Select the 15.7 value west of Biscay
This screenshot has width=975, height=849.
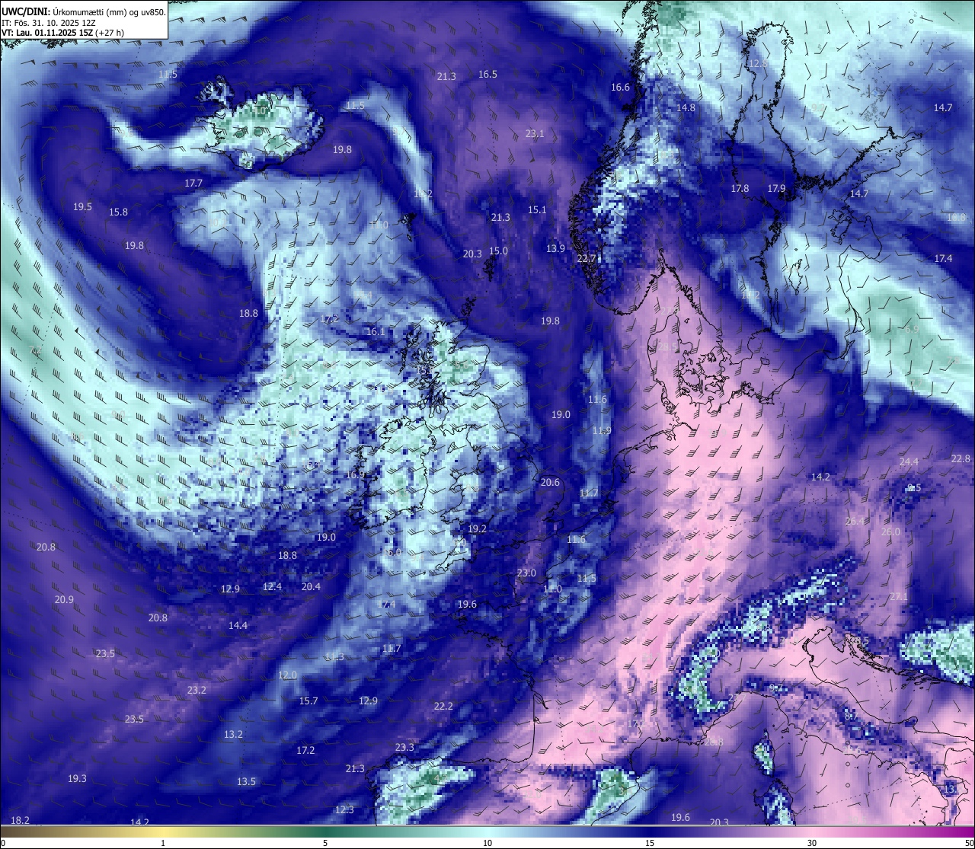[308, 701]
